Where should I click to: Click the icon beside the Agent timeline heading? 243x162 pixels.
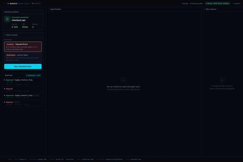coord(49,9)
